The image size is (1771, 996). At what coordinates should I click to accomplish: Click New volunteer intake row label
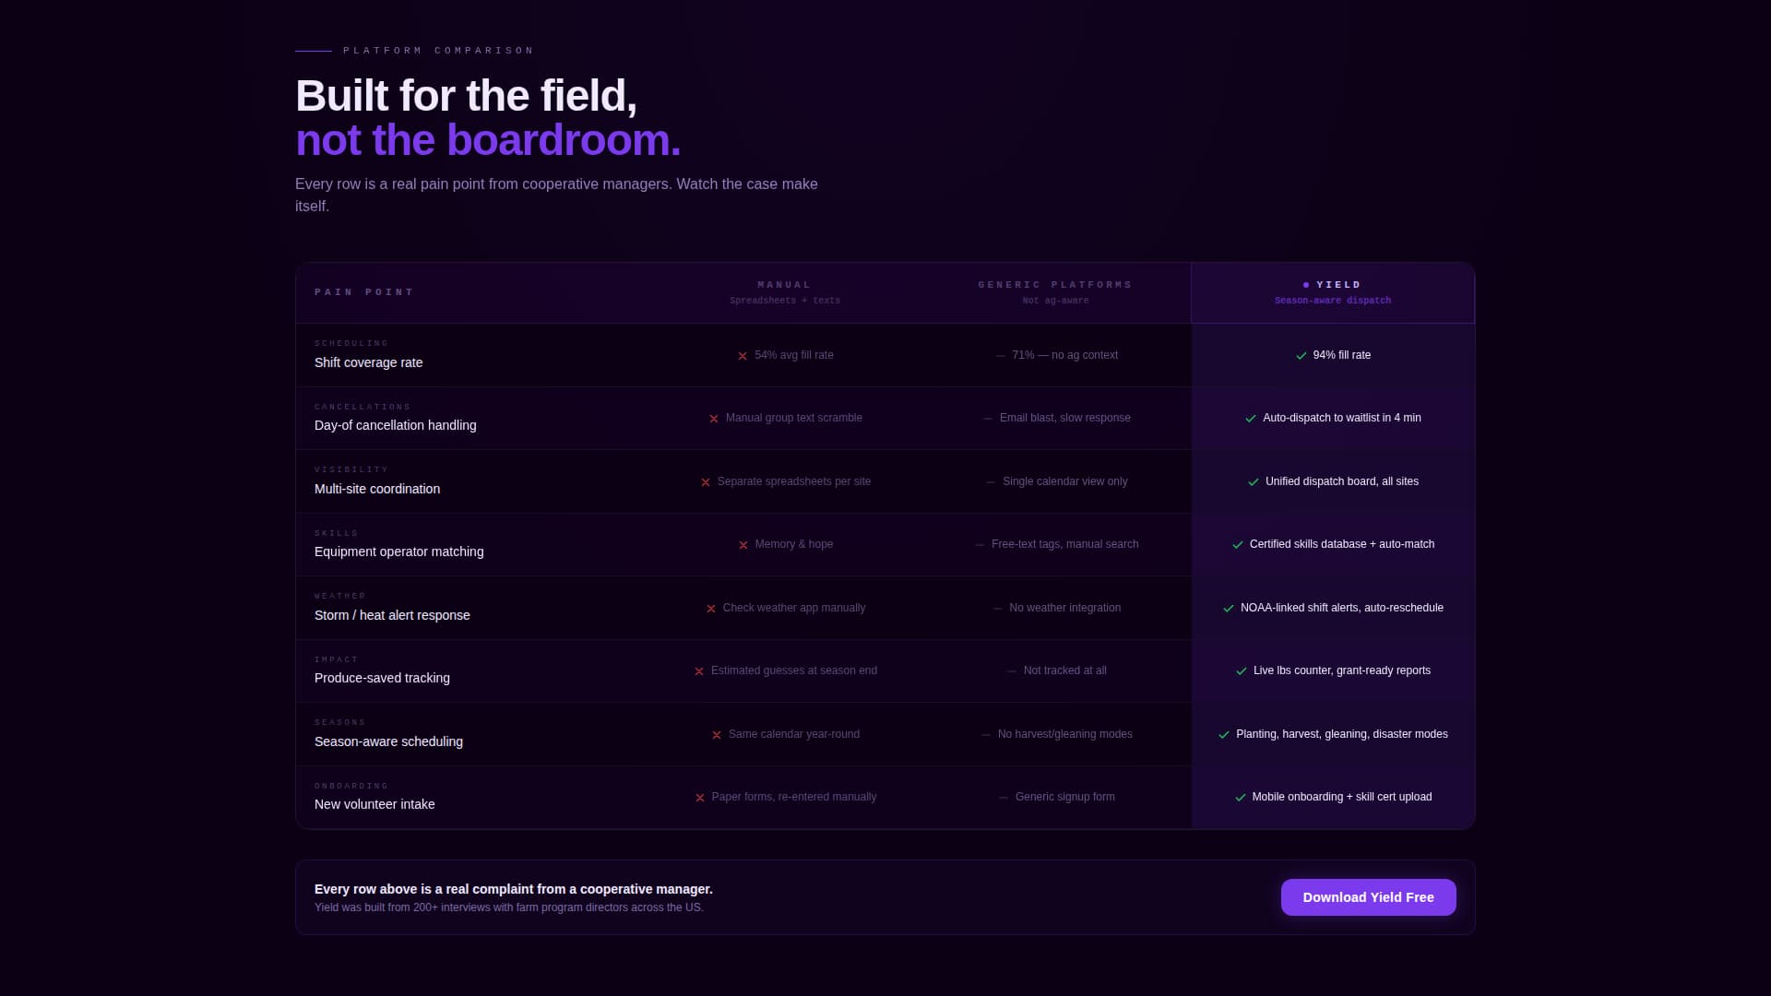(x=374, y=804)
